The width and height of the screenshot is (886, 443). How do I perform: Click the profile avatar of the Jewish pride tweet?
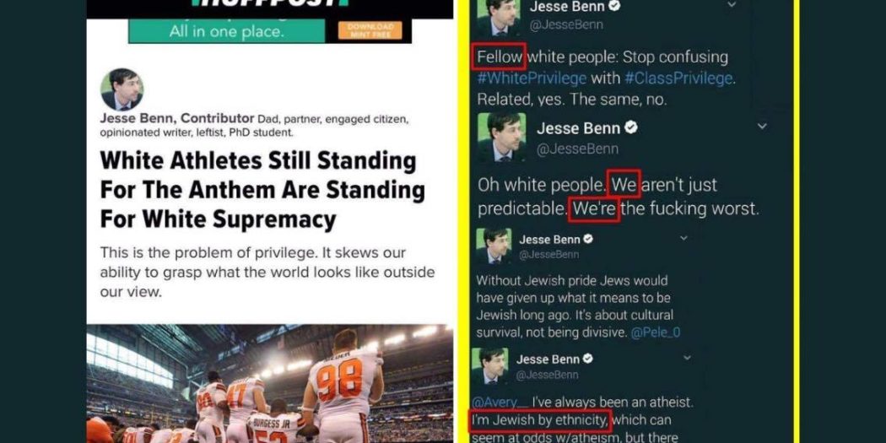tap(494, 246)
